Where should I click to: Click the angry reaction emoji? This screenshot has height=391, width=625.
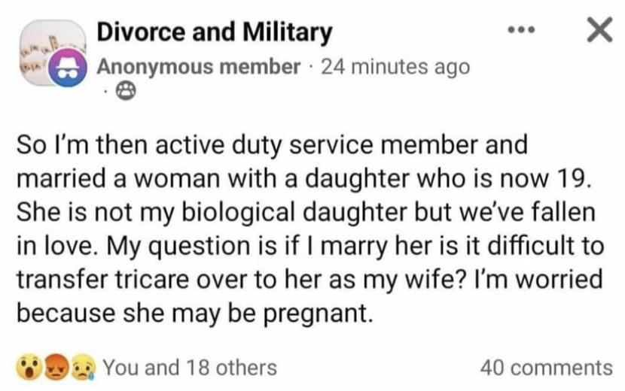click(x=56, y=367)
